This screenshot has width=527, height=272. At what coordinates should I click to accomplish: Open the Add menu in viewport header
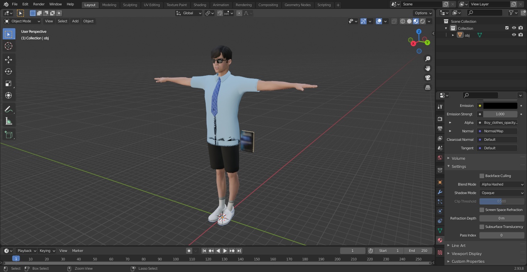click(x=75, y=21)
